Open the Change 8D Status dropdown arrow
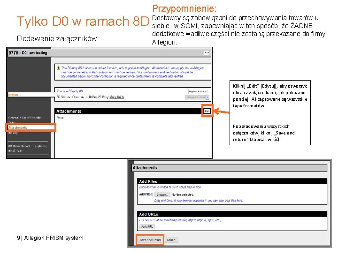Screen dimensions: 338x253 click(x=207, y=97)
